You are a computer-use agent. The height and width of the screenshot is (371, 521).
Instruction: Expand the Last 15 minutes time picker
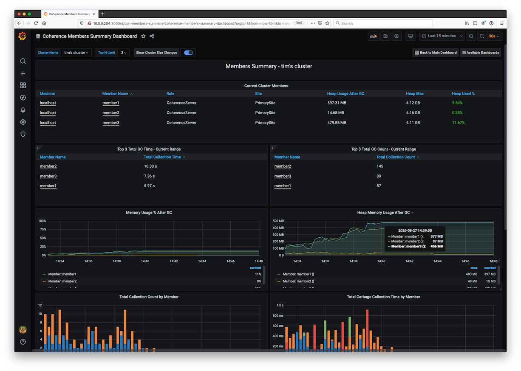click(442, 37)
